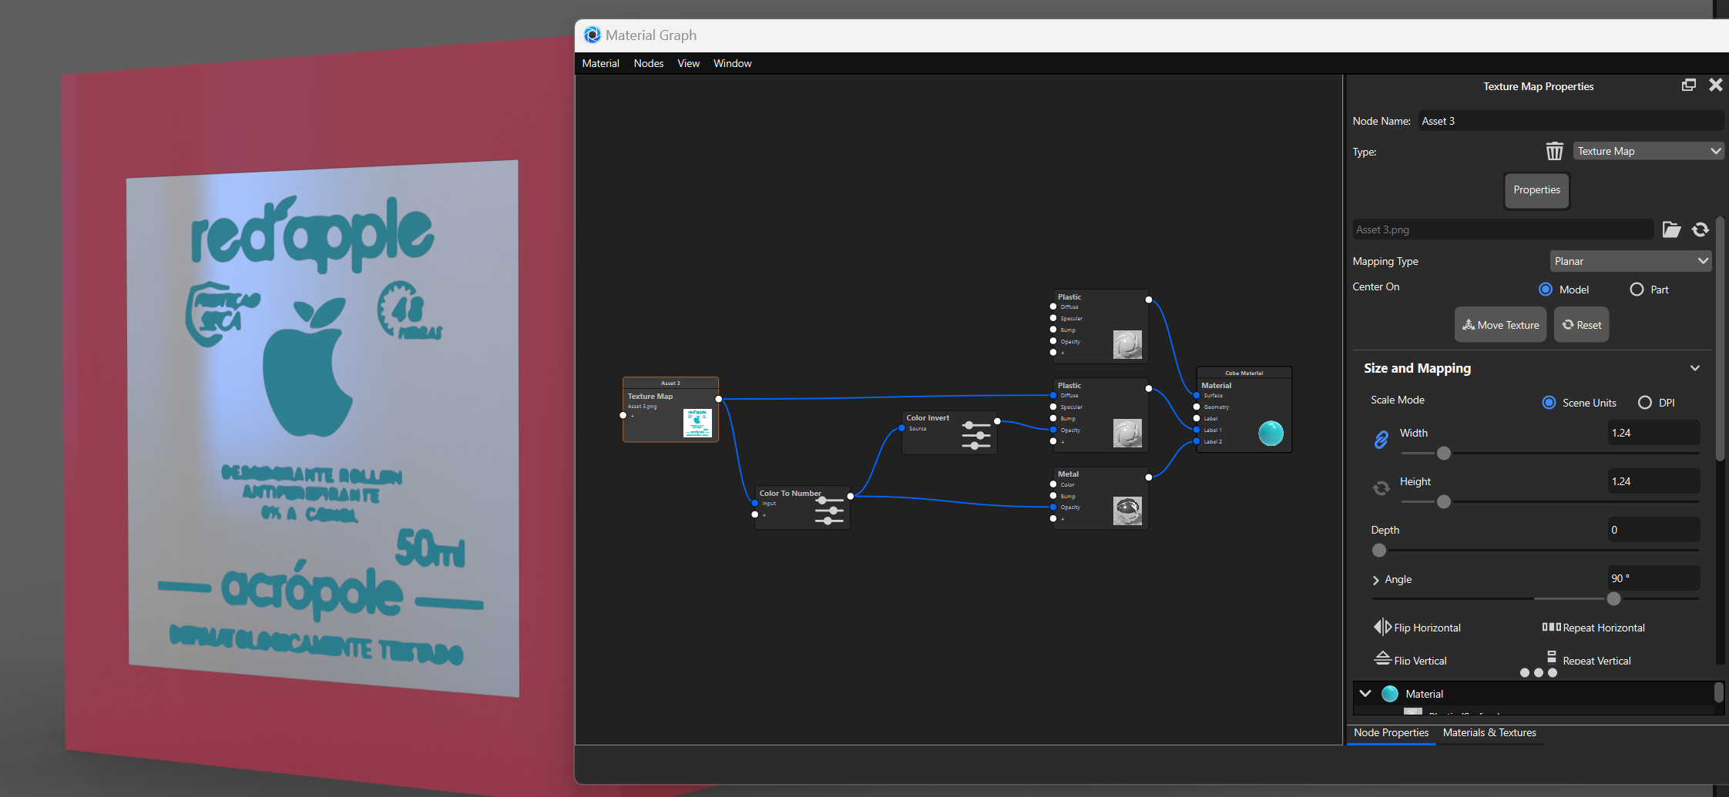Click the Depth value field
The width and height of the screenshot is (1729, 797).
click(x=1653, y=530)
